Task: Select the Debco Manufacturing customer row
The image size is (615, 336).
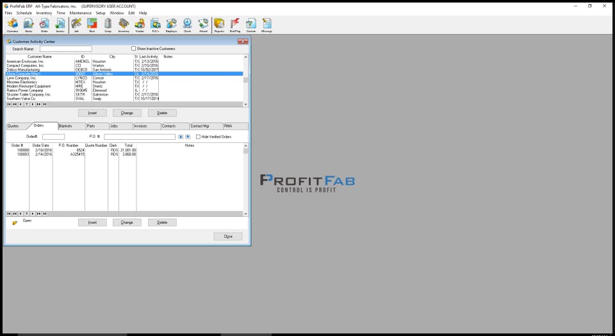Action: 124,70
